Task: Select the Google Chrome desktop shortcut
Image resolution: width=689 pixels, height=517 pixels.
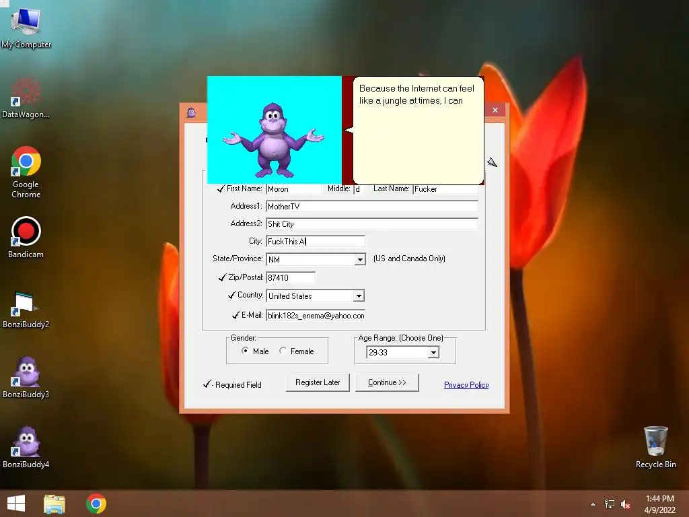Action: point(26,172)
